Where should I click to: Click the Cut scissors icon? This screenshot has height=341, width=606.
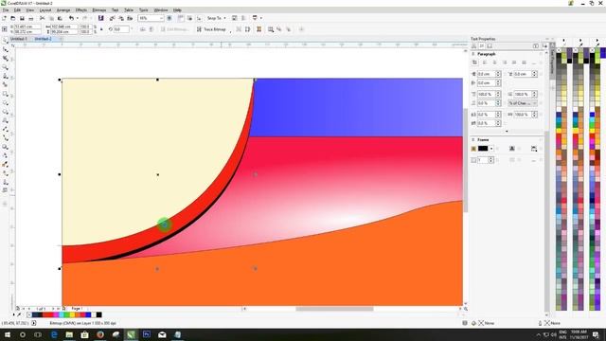point(42,18)
